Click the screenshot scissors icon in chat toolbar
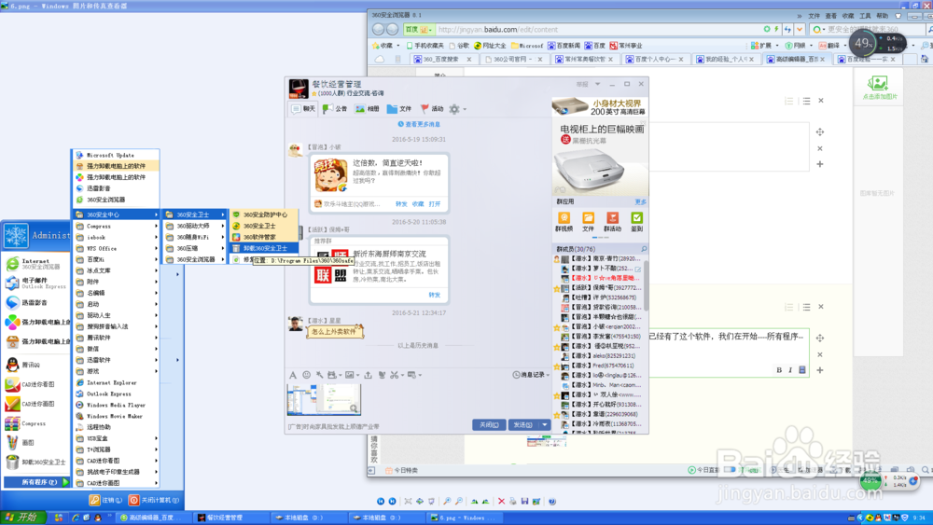Image resolution: width=933 pixels, height=525 pixels. pos(394,375)
